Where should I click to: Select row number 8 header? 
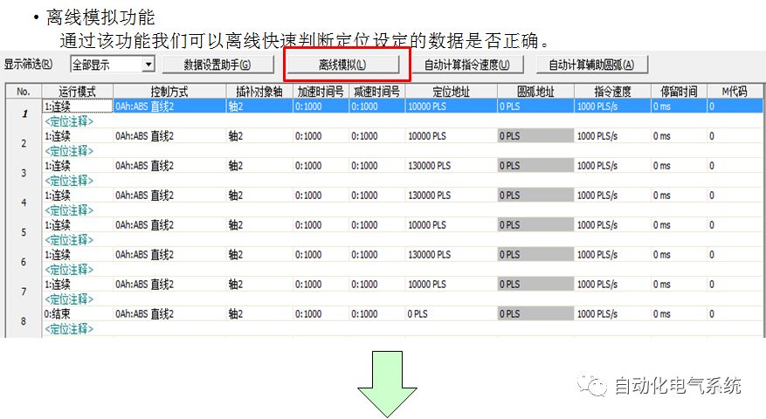[x=24, y=320]
